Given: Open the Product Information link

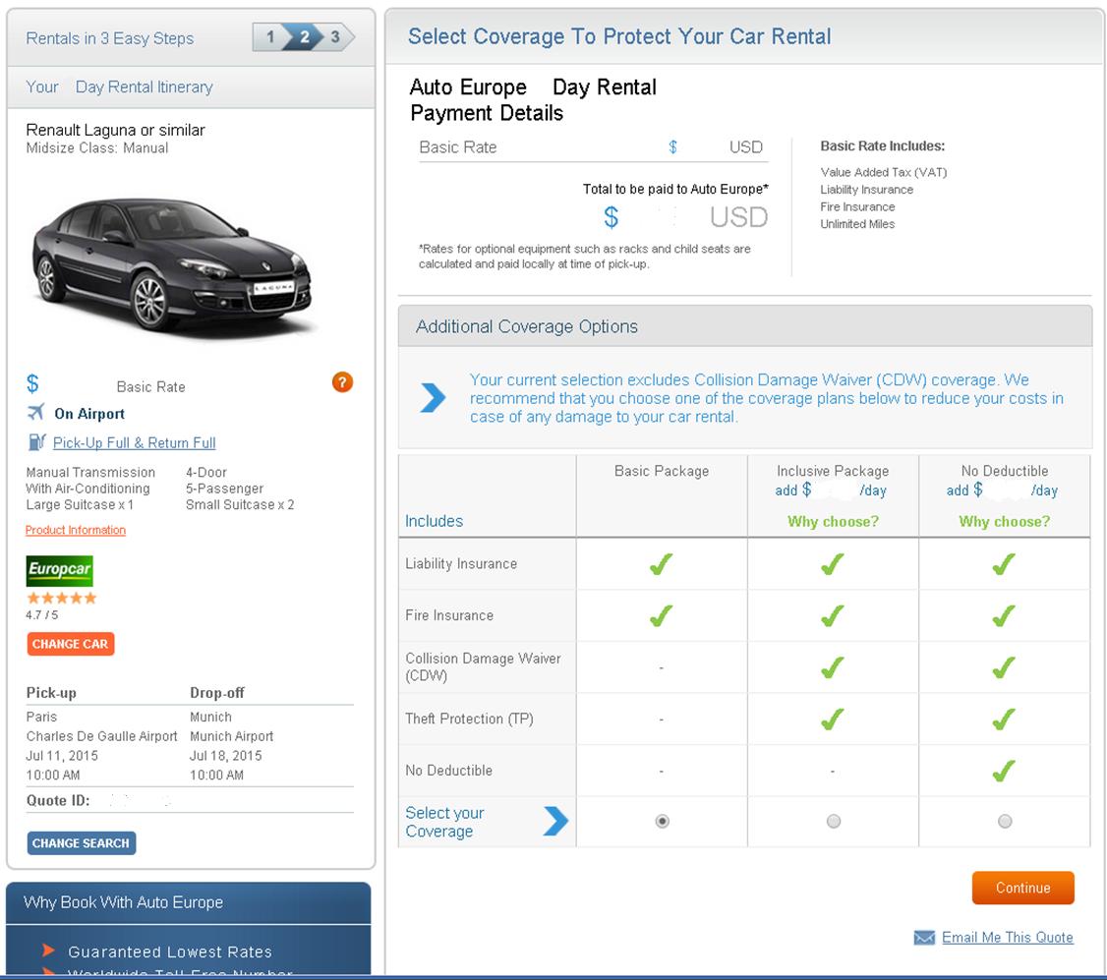Looking at the screenshot, I should (x=76, y=530).
